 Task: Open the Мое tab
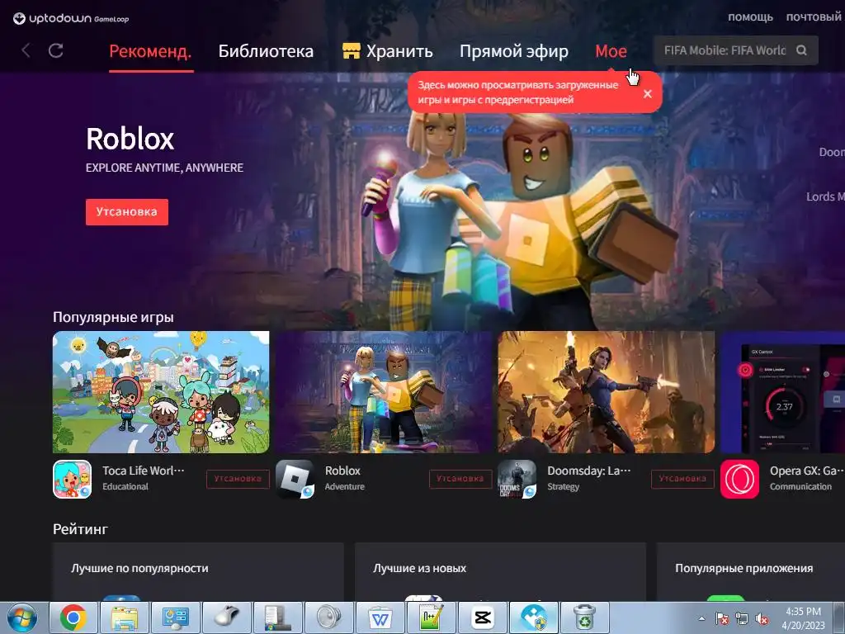tap(611, 51)
